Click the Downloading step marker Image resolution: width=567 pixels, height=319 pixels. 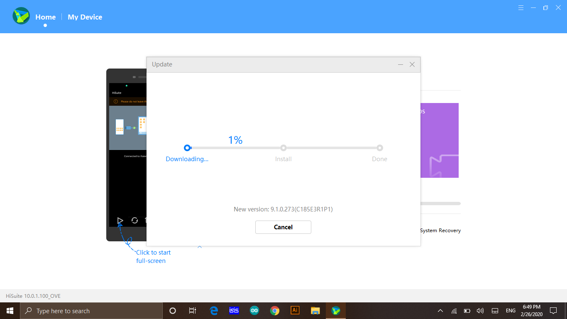[x=187, y=147]
